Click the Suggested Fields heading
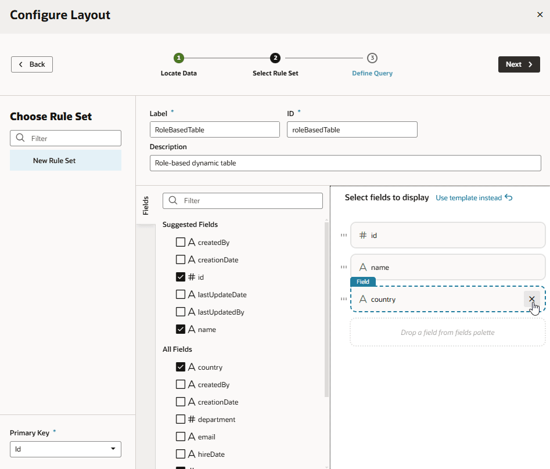This screenshot has width=550, height=469. coord(190,224)
